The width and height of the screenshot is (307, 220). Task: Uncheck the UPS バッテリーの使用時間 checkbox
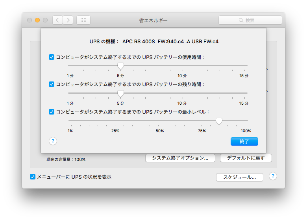click(x=52, y=57)
